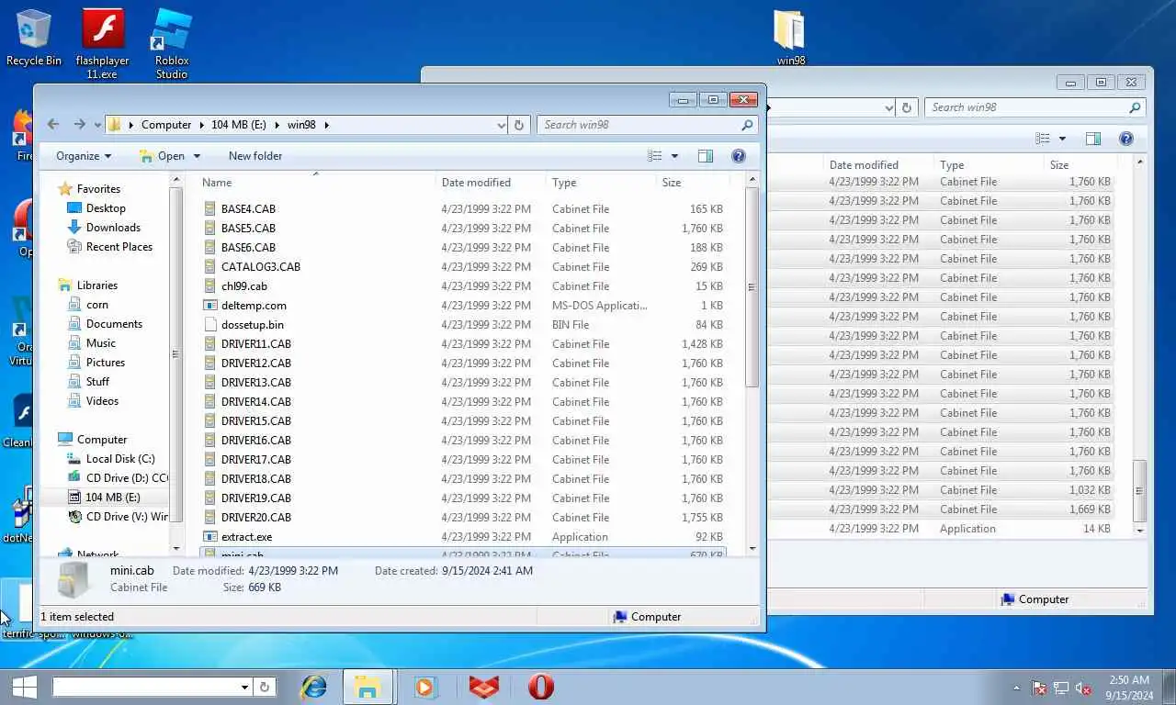Toggle the preview pane icon in the front window
Screen dimensions: 1176x705
click(706, 156)
